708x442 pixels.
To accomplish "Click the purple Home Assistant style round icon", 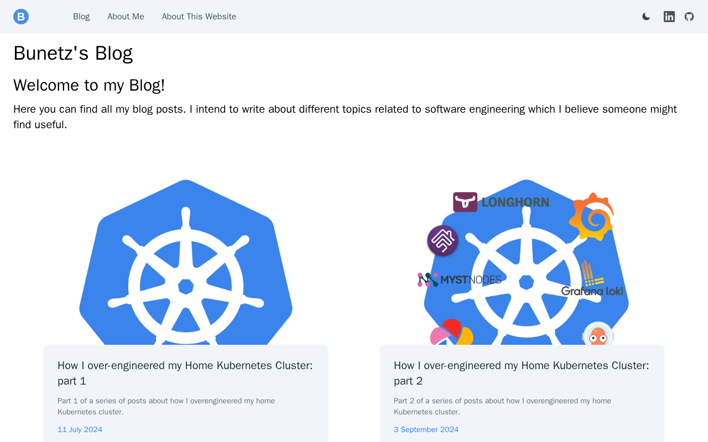I will (442, 241).
